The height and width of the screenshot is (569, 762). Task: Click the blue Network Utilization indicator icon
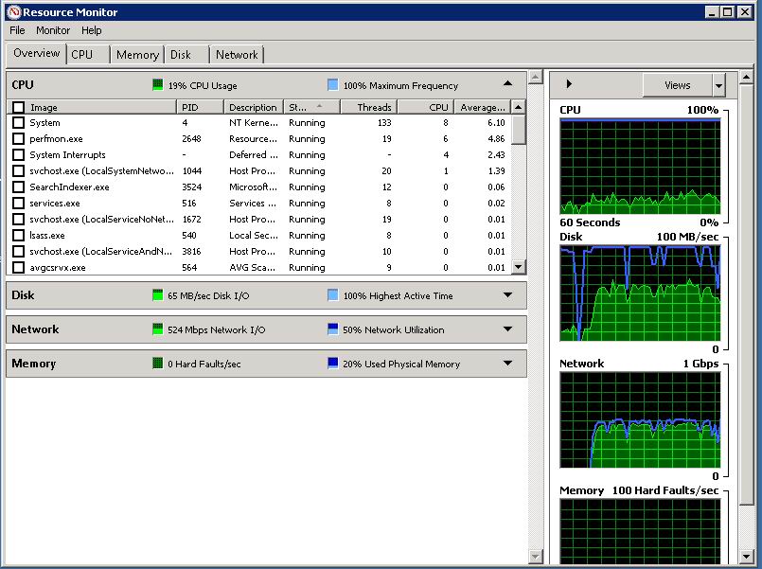(332, 329)
